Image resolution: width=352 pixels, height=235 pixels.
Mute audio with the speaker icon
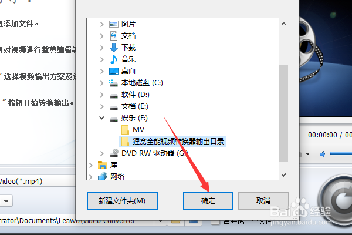(x=323, y=154)
